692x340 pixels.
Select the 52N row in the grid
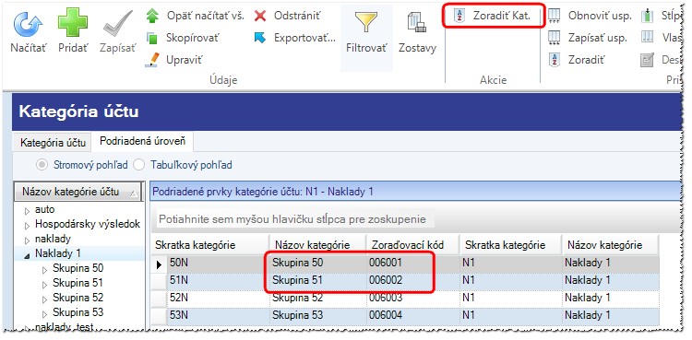pyautogui.click(x=405, y=298)
